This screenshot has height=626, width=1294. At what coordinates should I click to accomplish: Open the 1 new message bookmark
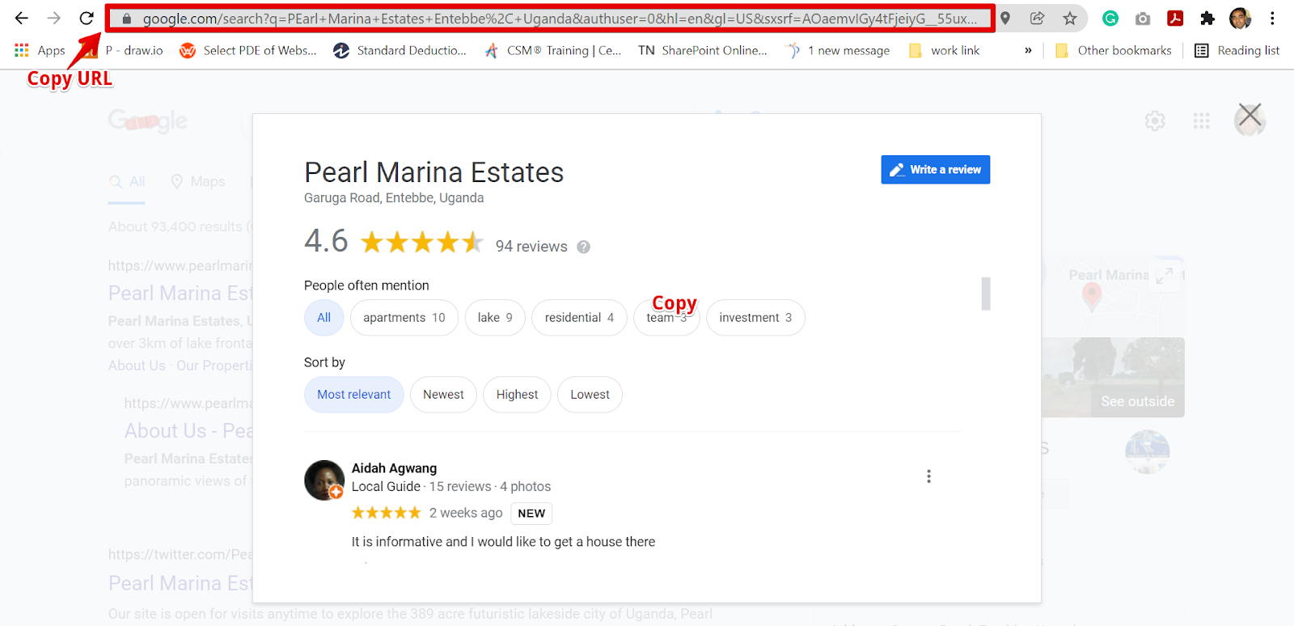[x=837, y=50]
